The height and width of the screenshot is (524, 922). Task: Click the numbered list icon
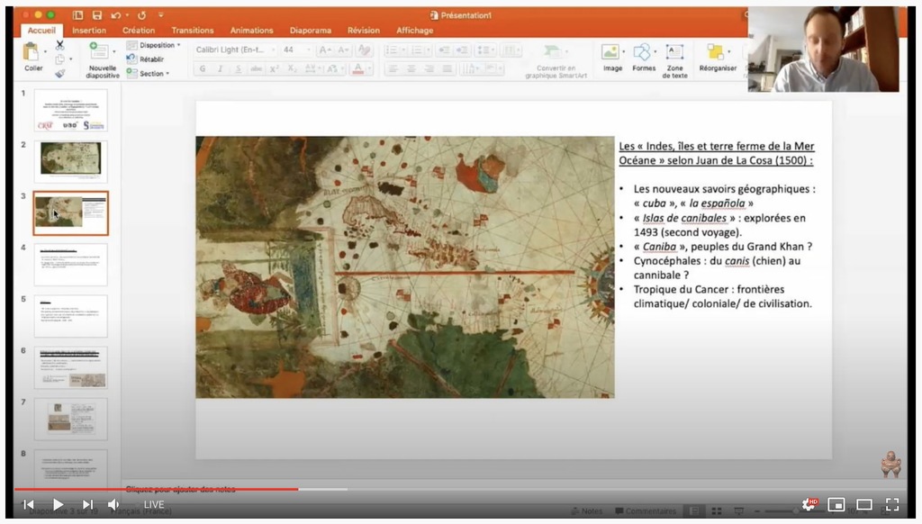[x=416, y=50]
